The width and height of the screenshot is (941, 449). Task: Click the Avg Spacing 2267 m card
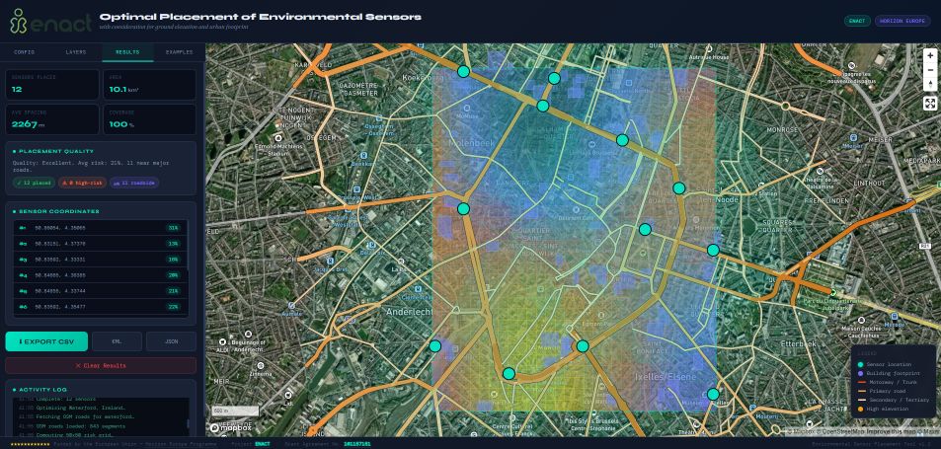(52, 119)
